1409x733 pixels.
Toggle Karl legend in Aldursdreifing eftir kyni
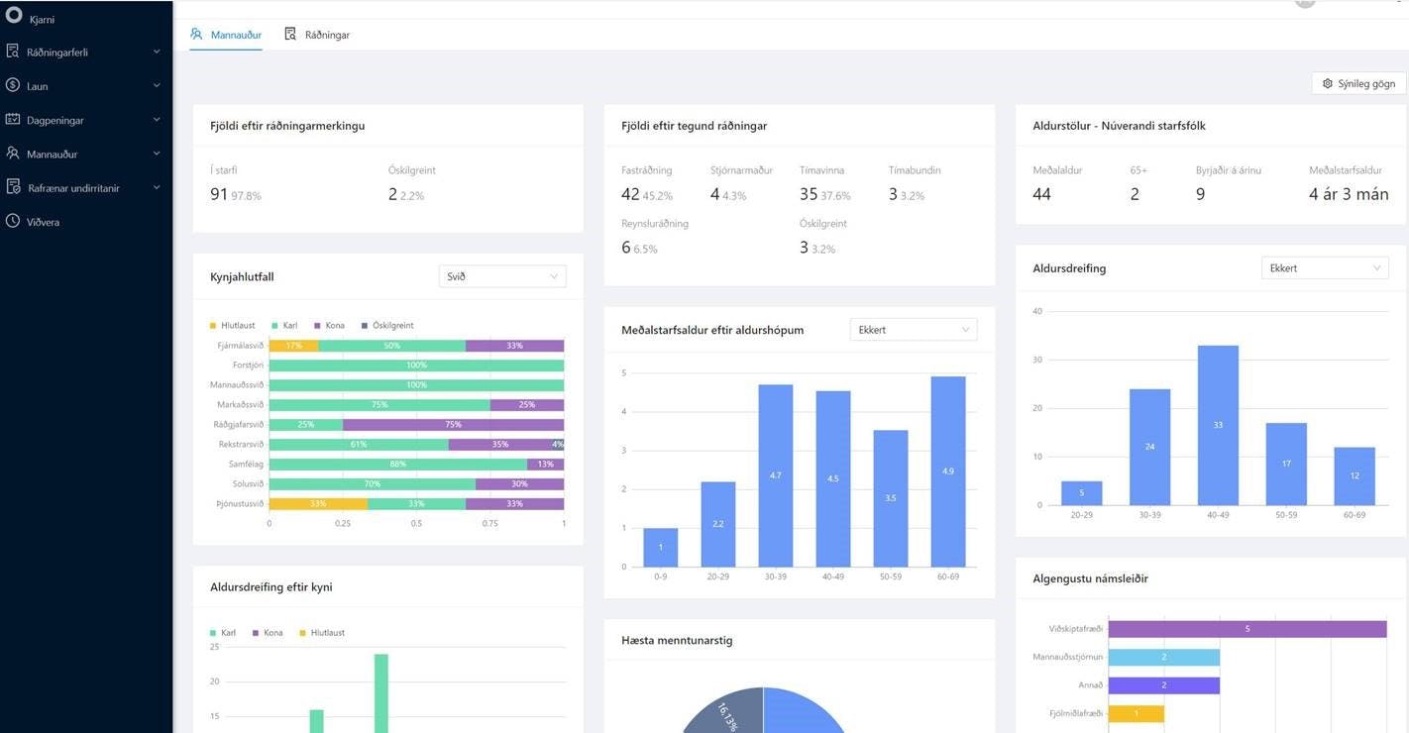click(x=223, y=632)
